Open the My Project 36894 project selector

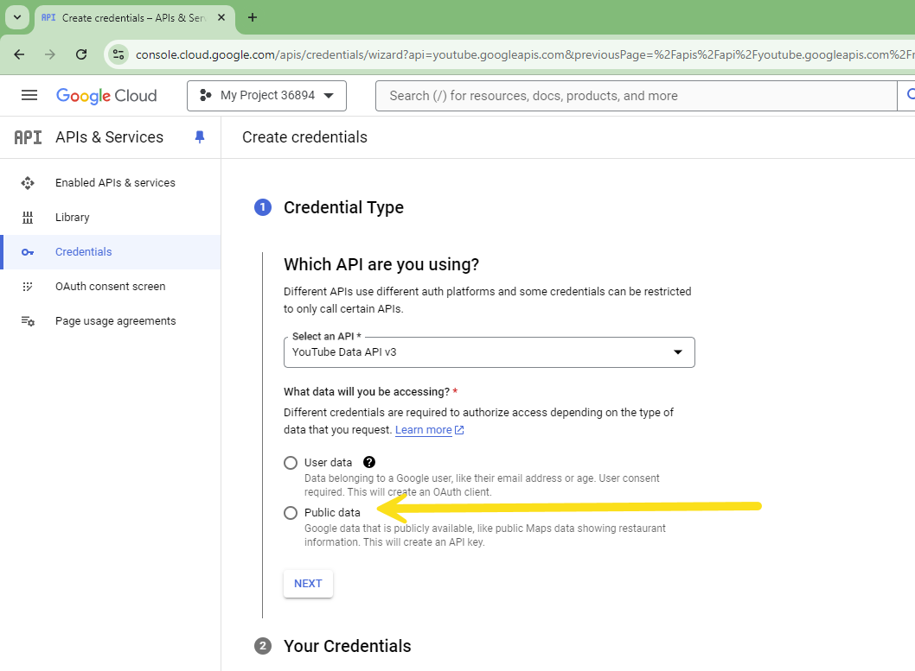[x=266, y=96]
